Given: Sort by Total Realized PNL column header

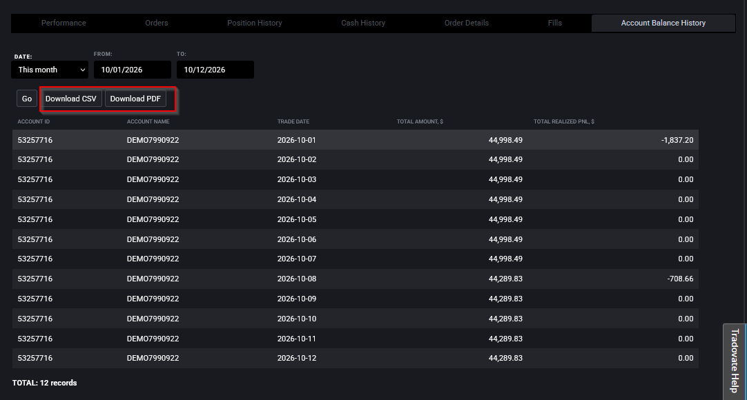Looking at the screenshot, I should (564, 122).
